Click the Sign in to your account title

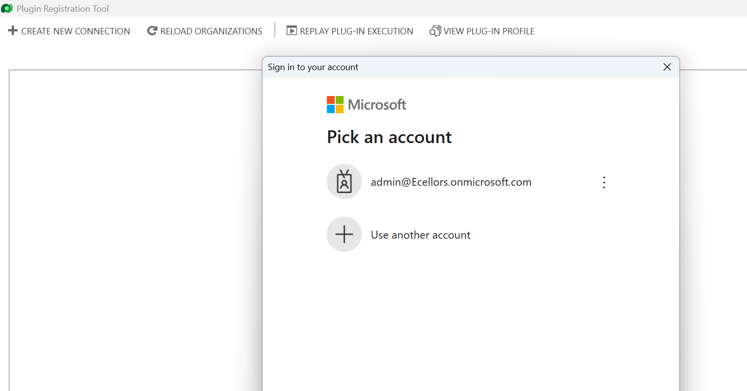[x=313, y=67]
